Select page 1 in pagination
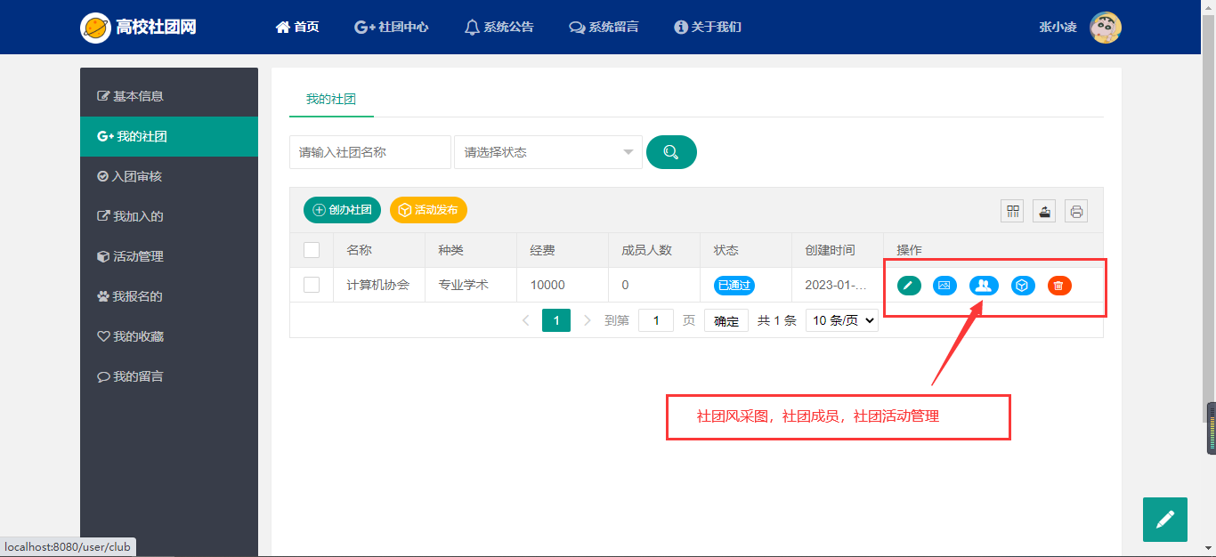The width and height of the screenshot is (1216, 557). [x=556, y=320]
